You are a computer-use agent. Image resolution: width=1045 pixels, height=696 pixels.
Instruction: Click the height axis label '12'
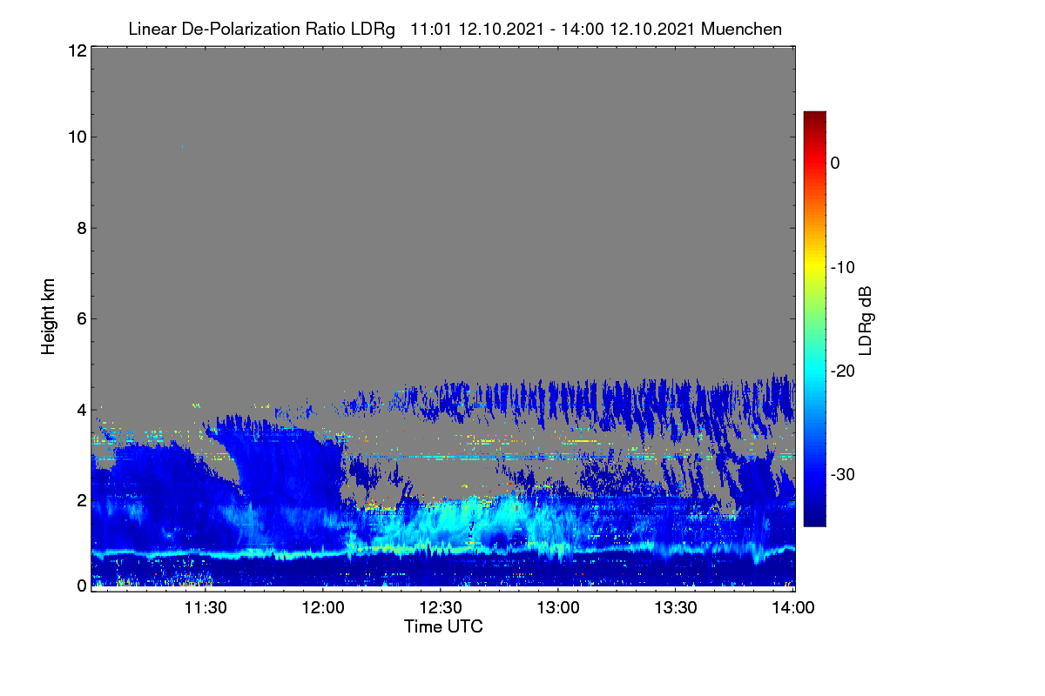tap(77, 50)
